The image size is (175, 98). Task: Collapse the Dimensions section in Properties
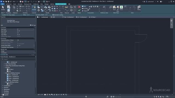tap(34, 38)
